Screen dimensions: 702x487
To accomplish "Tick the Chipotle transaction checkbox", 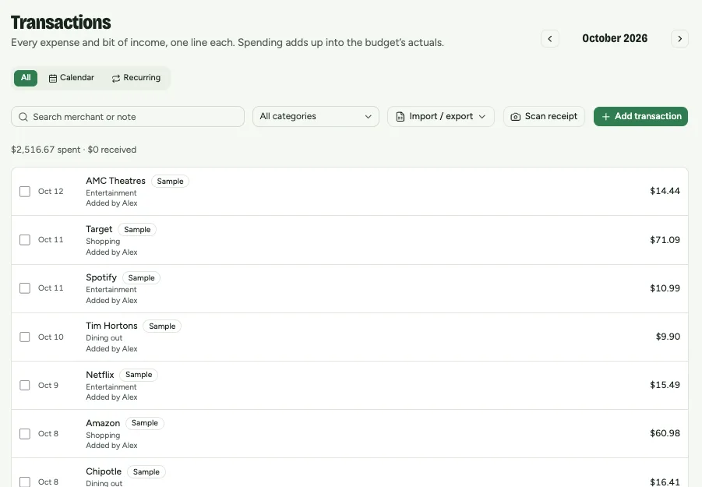I will (x=25, y=482).
